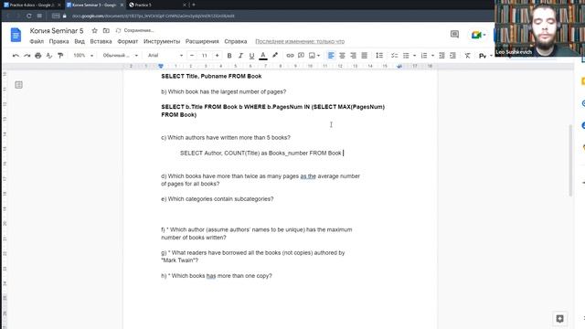Open the Расширения menu
The height and width of the screenshot is (329, 585).
pos(202,41)
